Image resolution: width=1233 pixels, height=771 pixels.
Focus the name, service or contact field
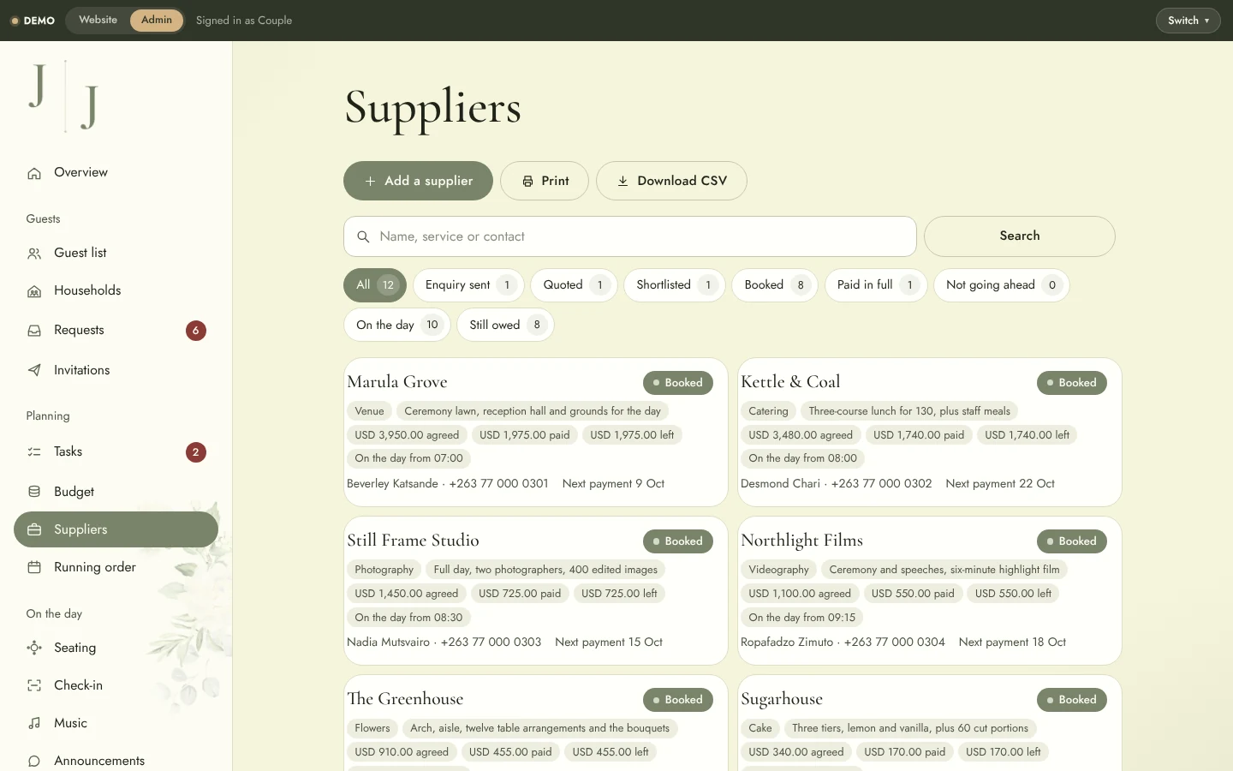(630, 236)
